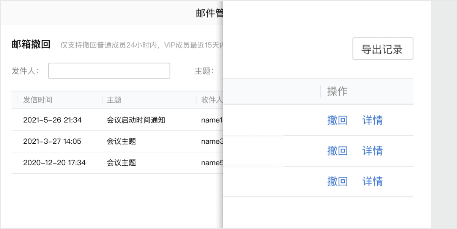The height and width of the screenshot is (229, 457).
Task: Open 详情 details for the first email record
Action: [x=372, y=120]
